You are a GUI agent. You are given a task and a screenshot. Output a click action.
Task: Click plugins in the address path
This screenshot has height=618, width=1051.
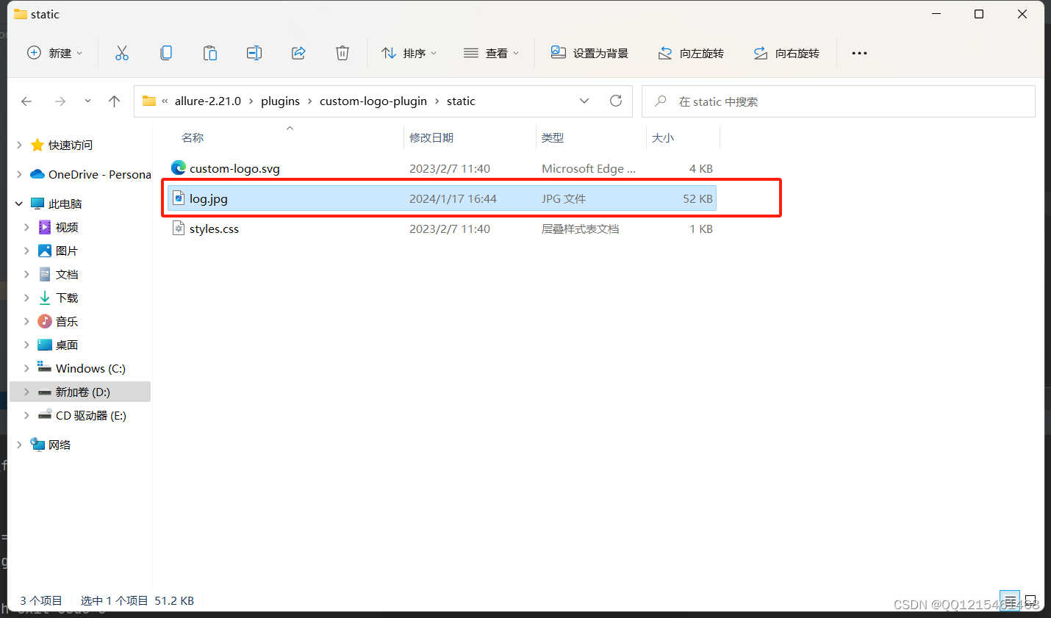[x=280, y=101]
